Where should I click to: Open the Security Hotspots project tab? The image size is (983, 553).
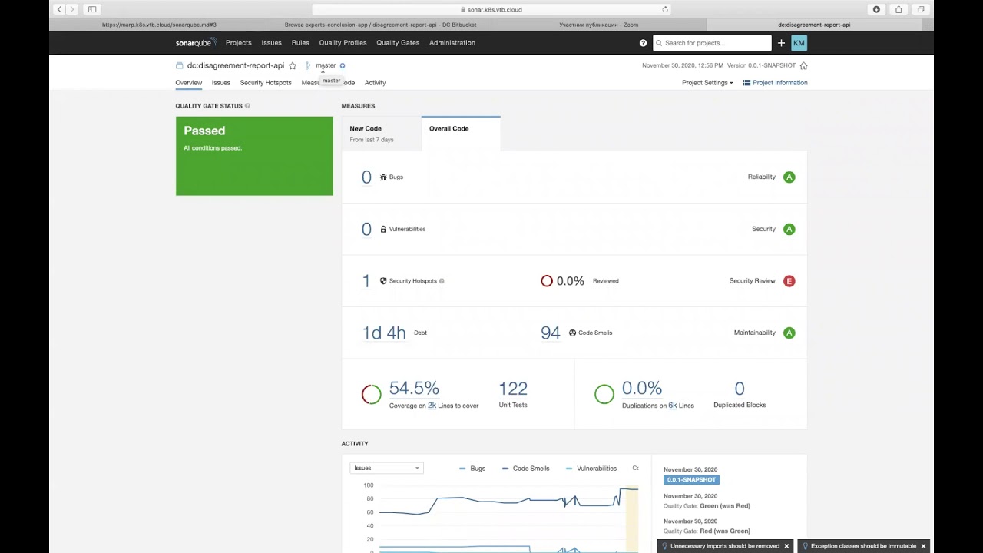[266, 83]
